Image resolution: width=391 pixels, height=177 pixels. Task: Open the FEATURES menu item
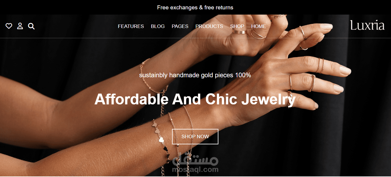131,26
